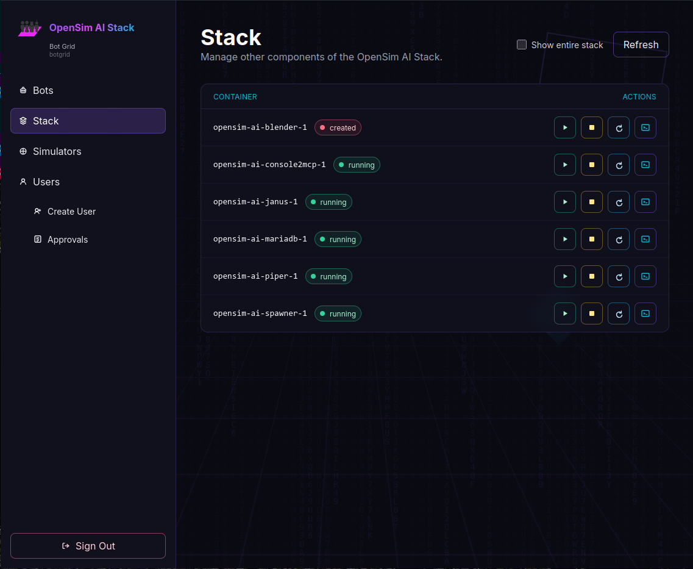693x569 pixels.
Task: Click the opensim-ai-blender-1 container name
Action: [x=260, y=127]
